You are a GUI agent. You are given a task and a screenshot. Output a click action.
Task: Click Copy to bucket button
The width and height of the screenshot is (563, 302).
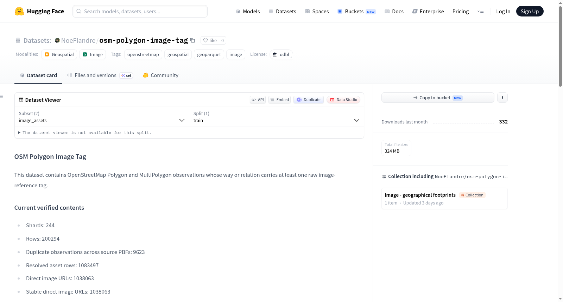[x=438, y=98]
